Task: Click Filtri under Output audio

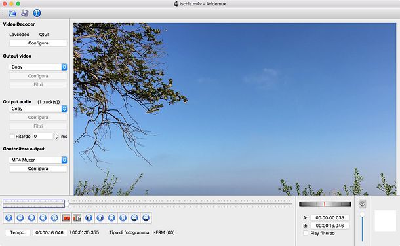Action: click(38, 126)
